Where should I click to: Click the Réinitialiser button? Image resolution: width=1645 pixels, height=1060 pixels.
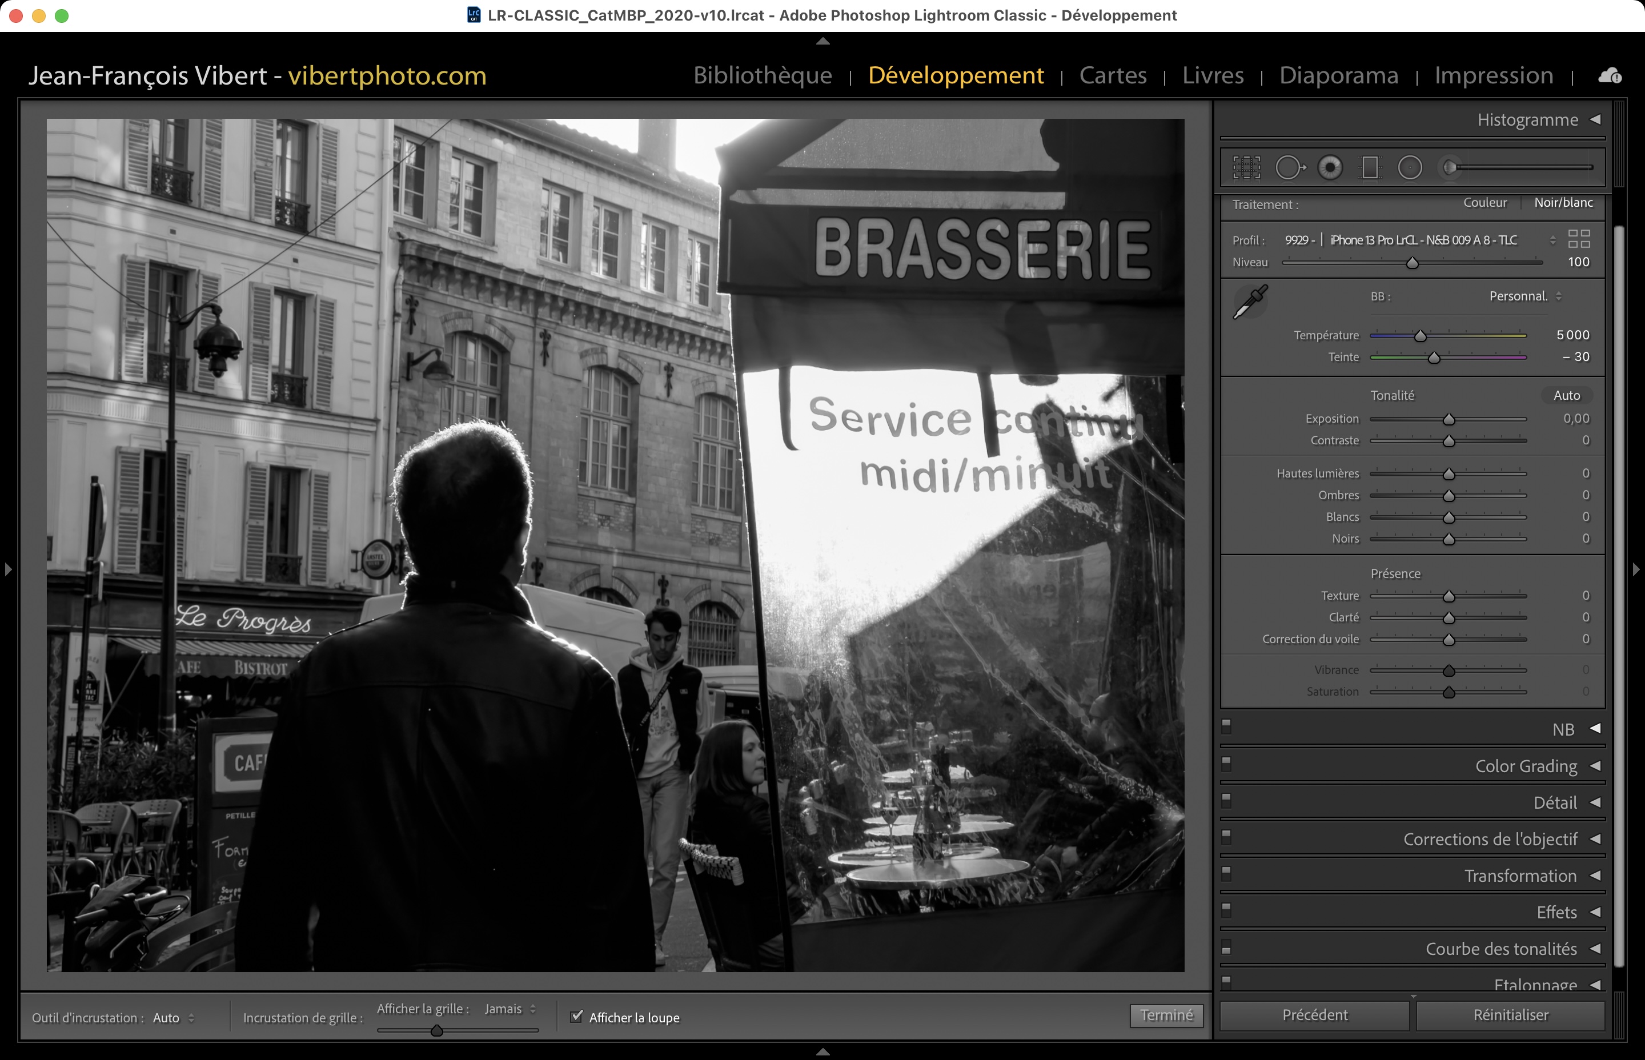pos(1510,1014)
